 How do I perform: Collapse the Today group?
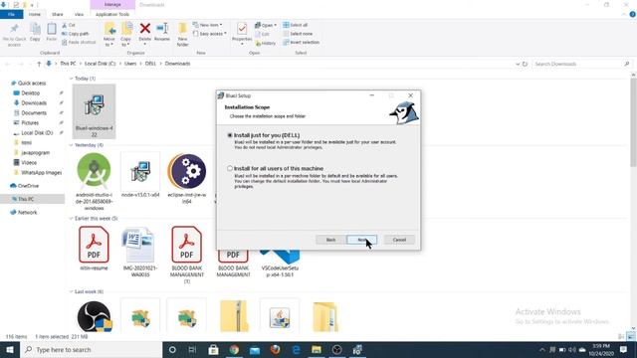click(x=71, y=79)
